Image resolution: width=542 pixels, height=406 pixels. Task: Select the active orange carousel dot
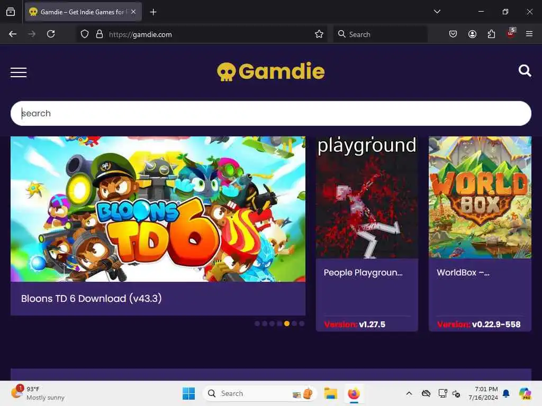click(287, 324)
